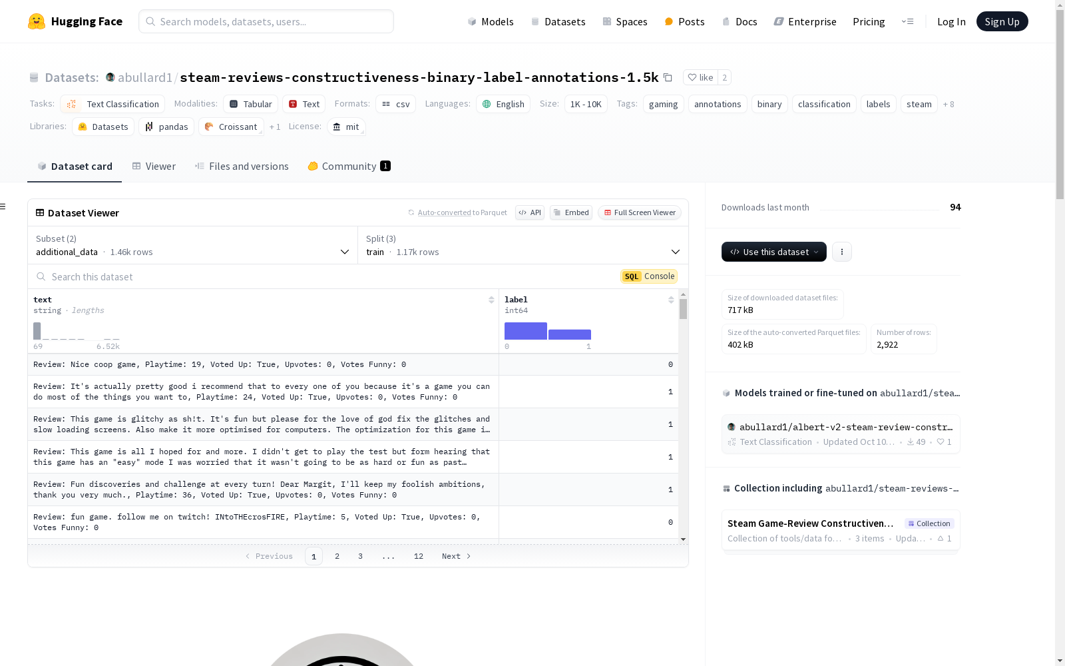Click the steam tag
1065x666 pixels.
coord(919,104)
